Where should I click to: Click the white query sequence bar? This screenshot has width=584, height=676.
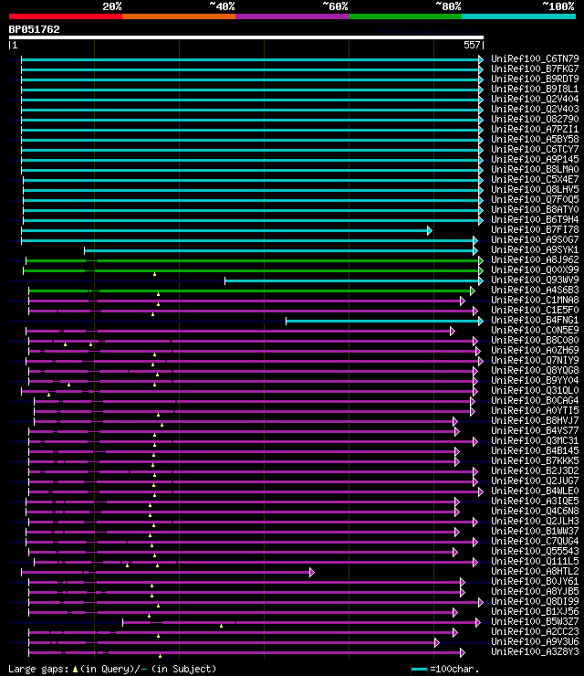[245, 37]
